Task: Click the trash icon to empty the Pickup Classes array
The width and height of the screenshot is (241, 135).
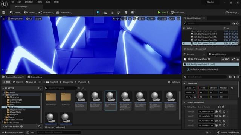Action: pyautogui.click(x=223, y=107)
